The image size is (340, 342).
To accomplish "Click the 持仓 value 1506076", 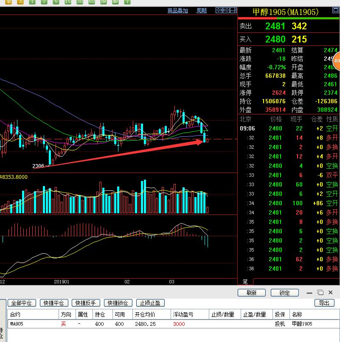I will pos(274,101).
